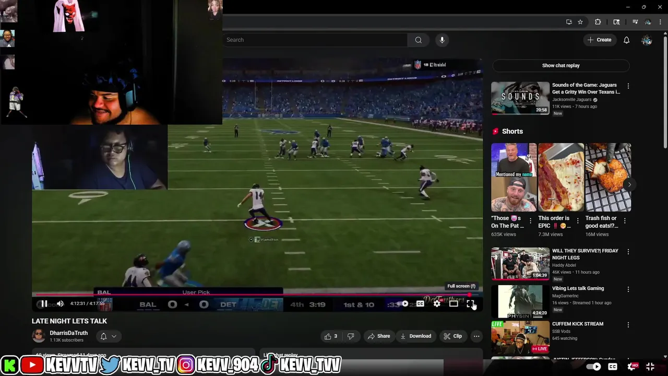Enter full screen with player button
This screenshot has width=668, height=376.
tap(470, 304)
